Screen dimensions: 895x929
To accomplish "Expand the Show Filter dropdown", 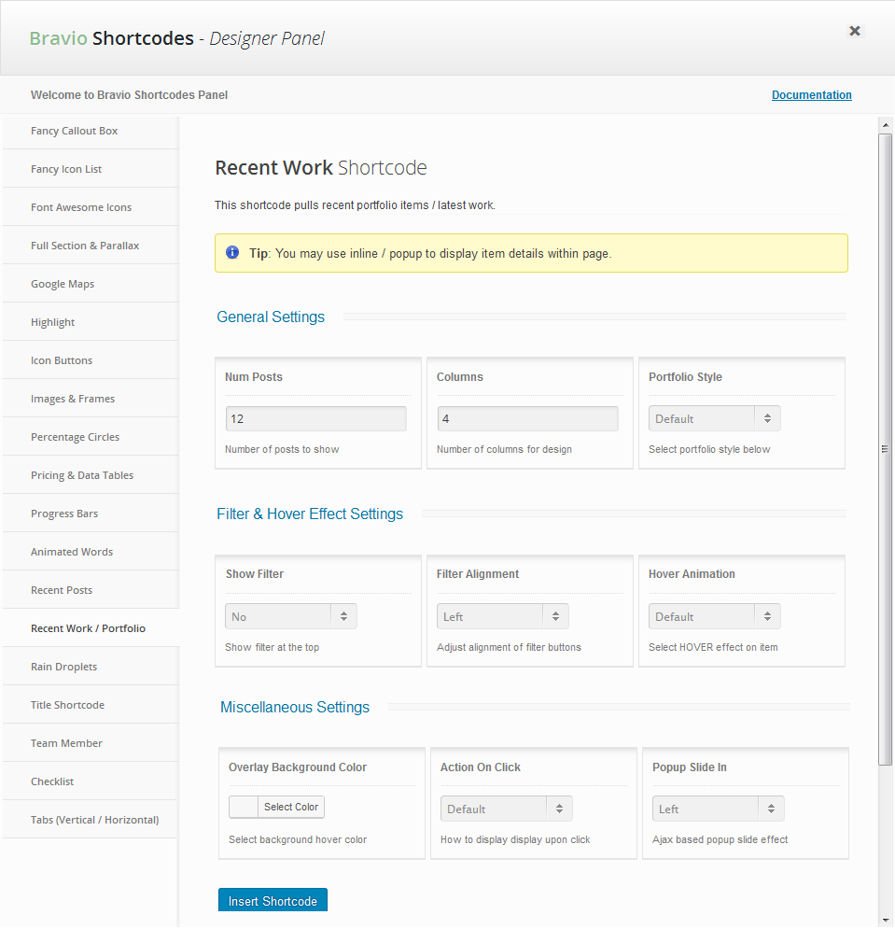I will (x=290, y=617).
